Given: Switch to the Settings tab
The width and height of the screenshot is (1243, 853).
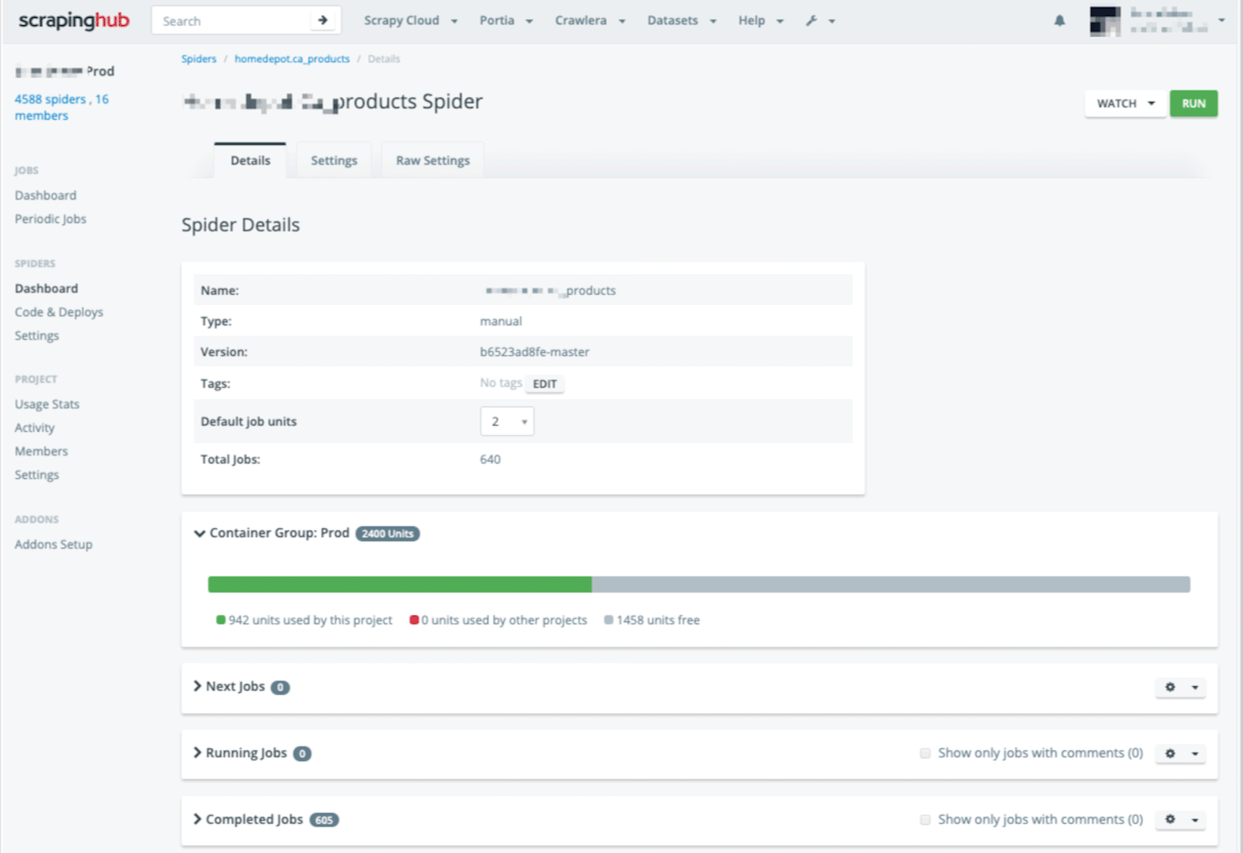Looking at the screenshot, I should 334,160.
